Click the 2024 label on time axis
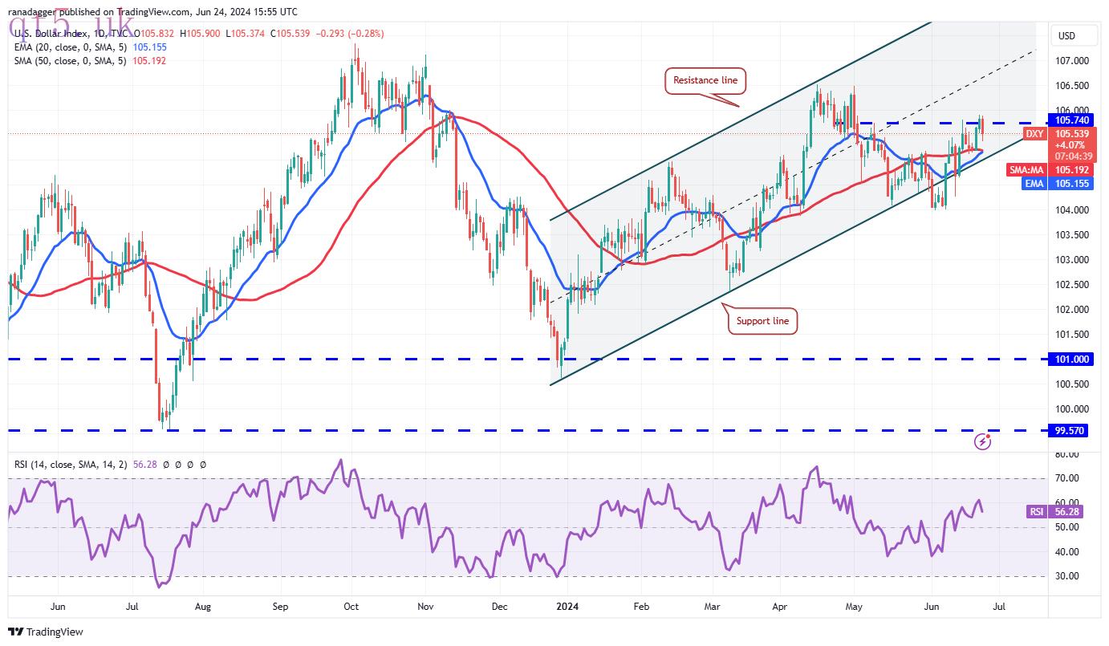 pyautogui.click(x=568, y=607)
